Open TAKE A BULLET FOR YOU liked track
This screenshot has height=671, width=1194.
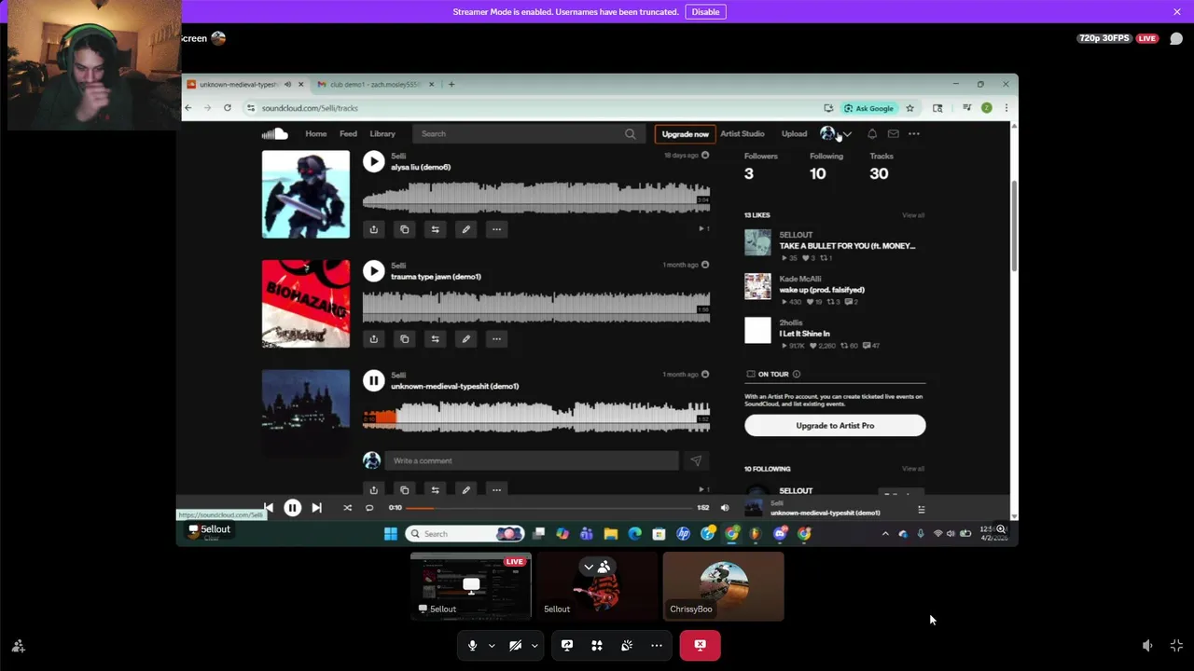click(x=847, y=246)
